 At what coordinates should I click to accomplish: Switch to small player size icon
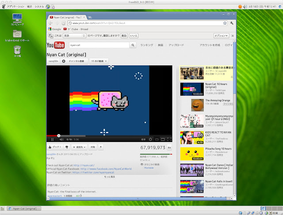click(x=157, y=139)
